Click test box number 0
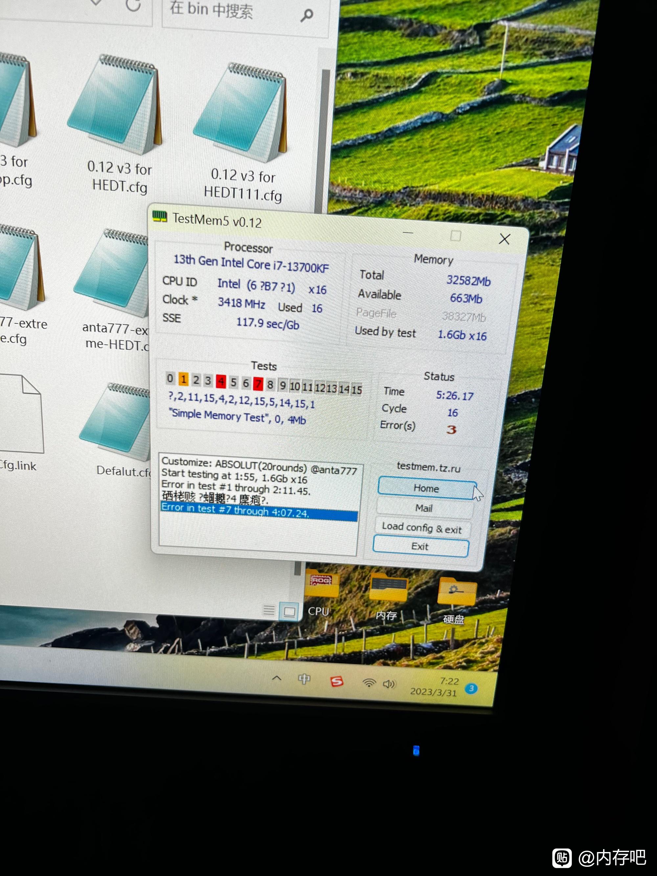 click(x=170, y=379)
